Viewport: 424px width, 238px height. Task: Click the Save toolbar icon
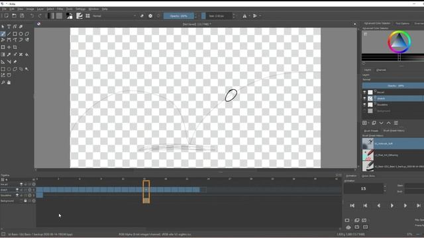[x=22, y=16]
